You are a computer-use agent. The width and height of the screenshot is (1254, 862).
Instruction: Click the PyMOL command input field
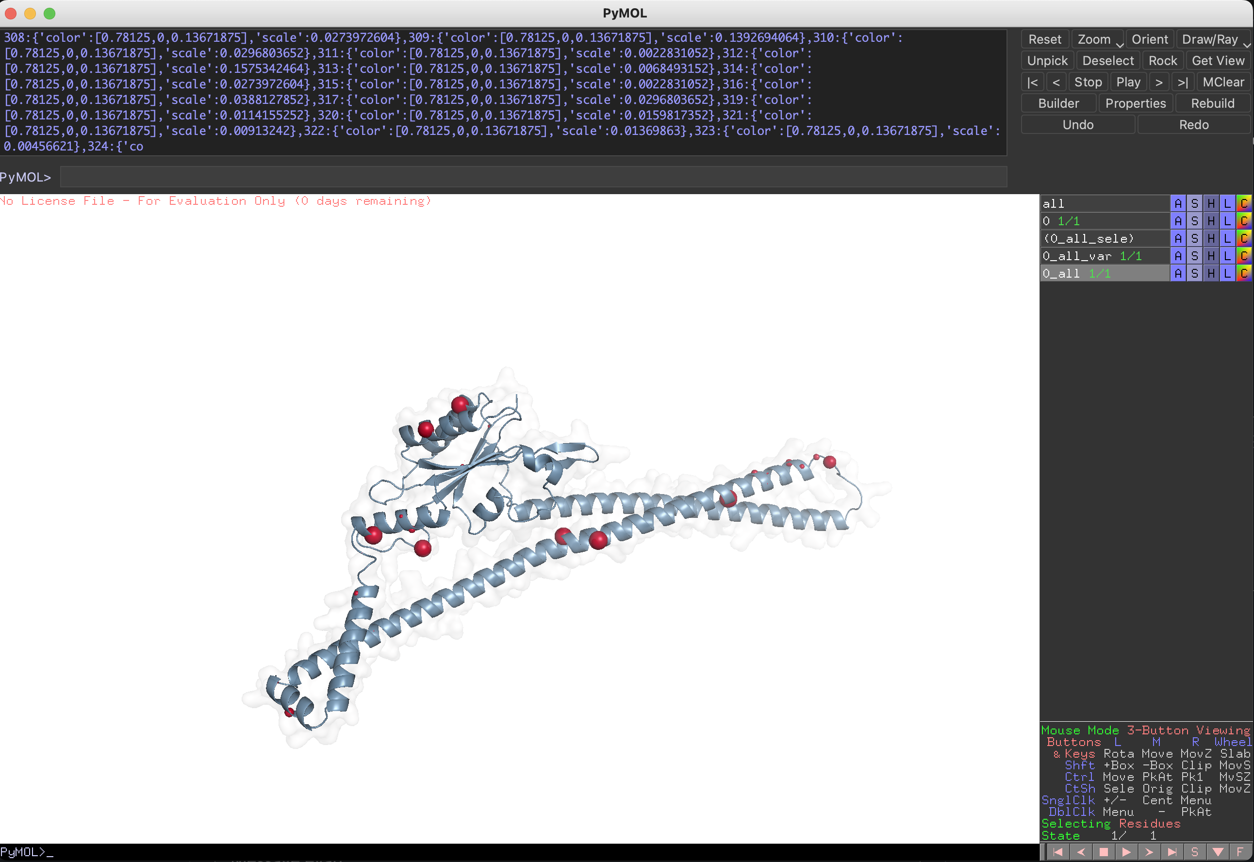coord(532,177)
